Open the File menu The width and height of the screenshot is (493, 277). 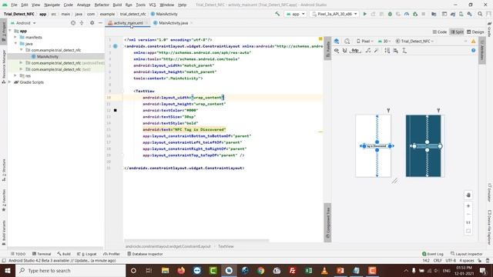pos(14,5)
